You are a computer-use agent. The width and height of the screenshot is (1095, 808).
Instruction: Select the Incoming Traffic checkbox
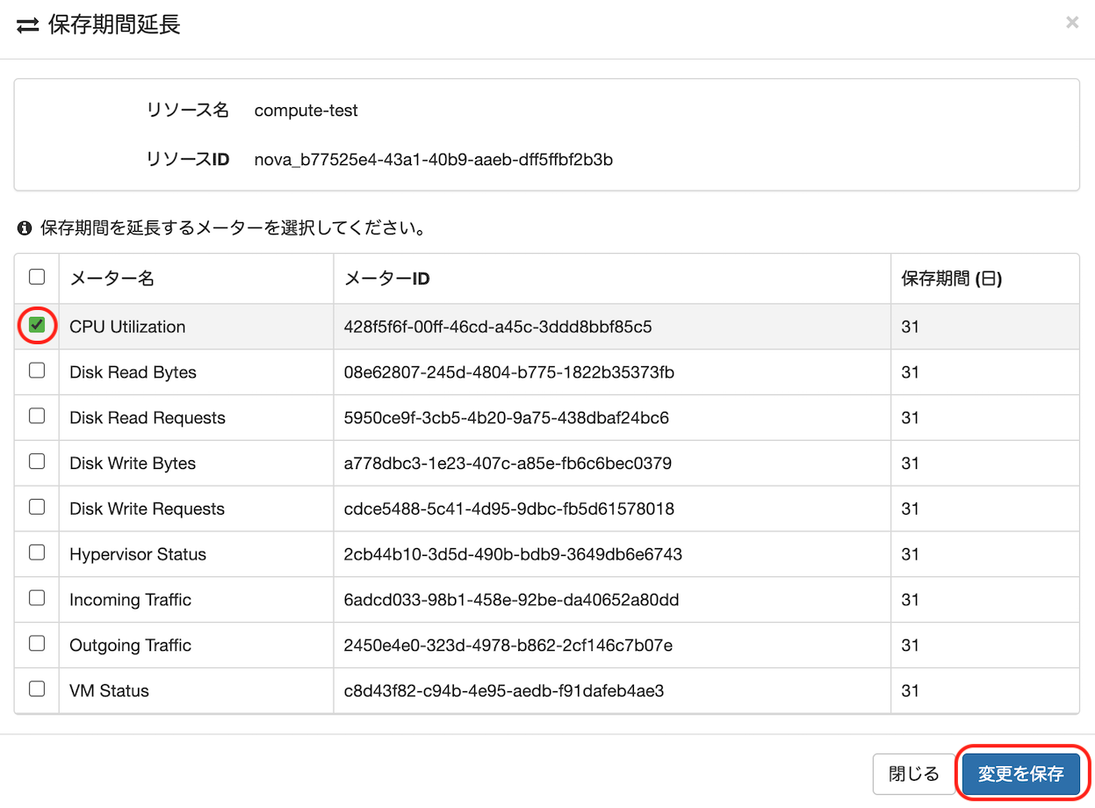coord(37,598)
